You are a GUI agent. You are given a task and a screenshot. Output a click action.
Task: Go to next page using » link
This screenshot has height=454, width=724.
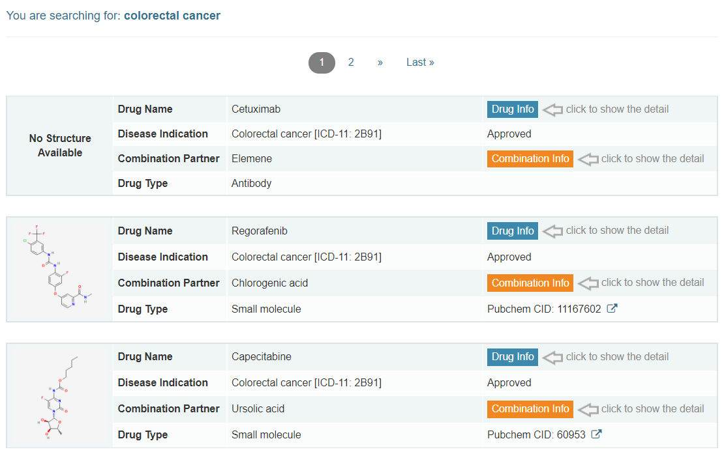coord(380,63)
